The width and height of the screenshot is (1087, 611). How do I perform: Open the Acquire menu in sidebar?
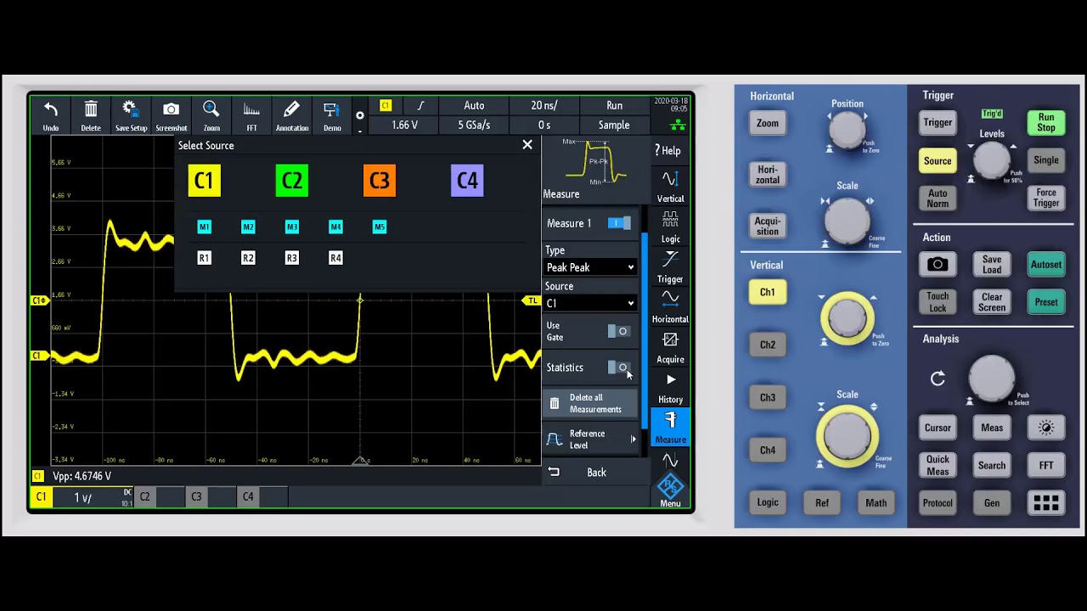tap(670, 347)
